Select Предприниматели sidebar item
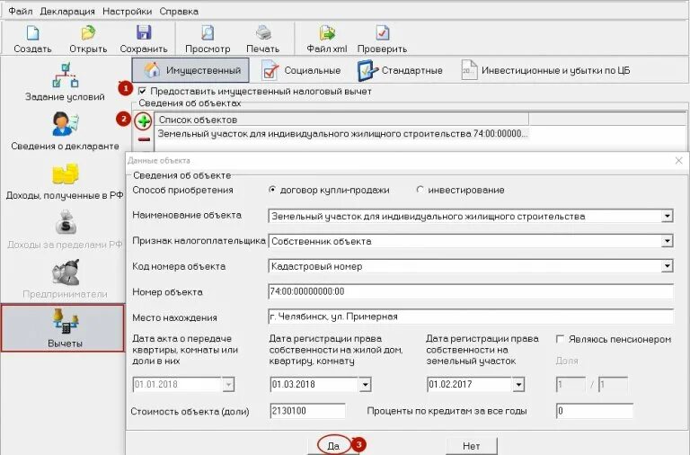The width and height of the screenshot is (690, 455). tap(65, 280)
